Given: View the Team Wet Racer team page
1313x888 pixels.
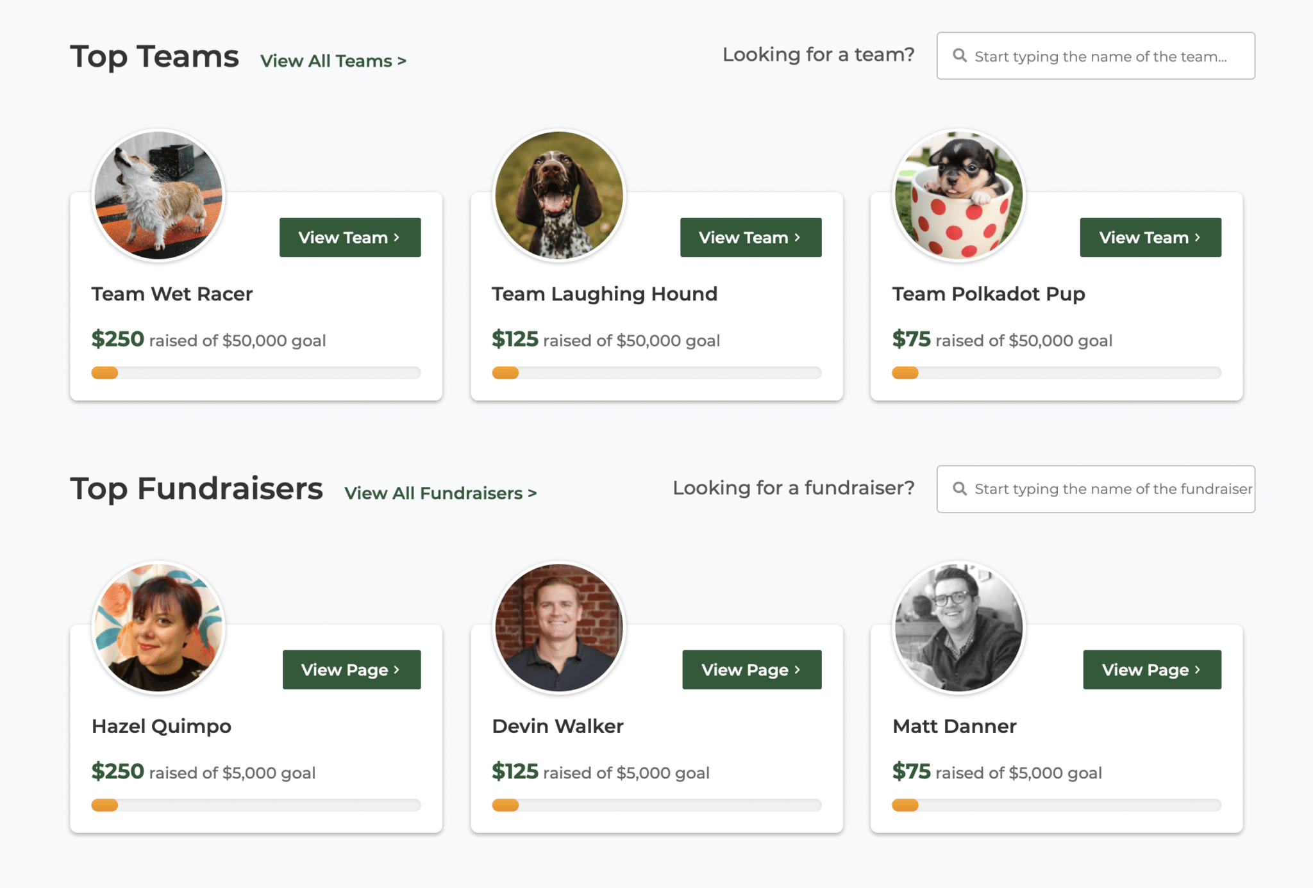Looking at the screenshot, I should coord(349,237).
